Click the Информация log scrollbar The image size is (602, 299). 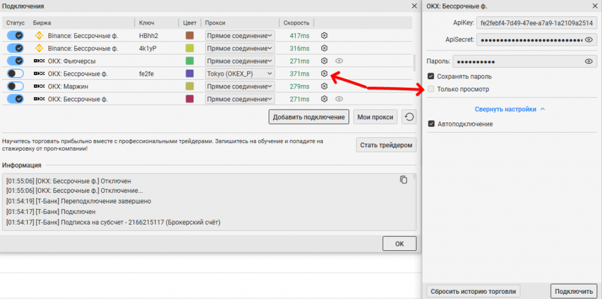click(x=414, y=176)
